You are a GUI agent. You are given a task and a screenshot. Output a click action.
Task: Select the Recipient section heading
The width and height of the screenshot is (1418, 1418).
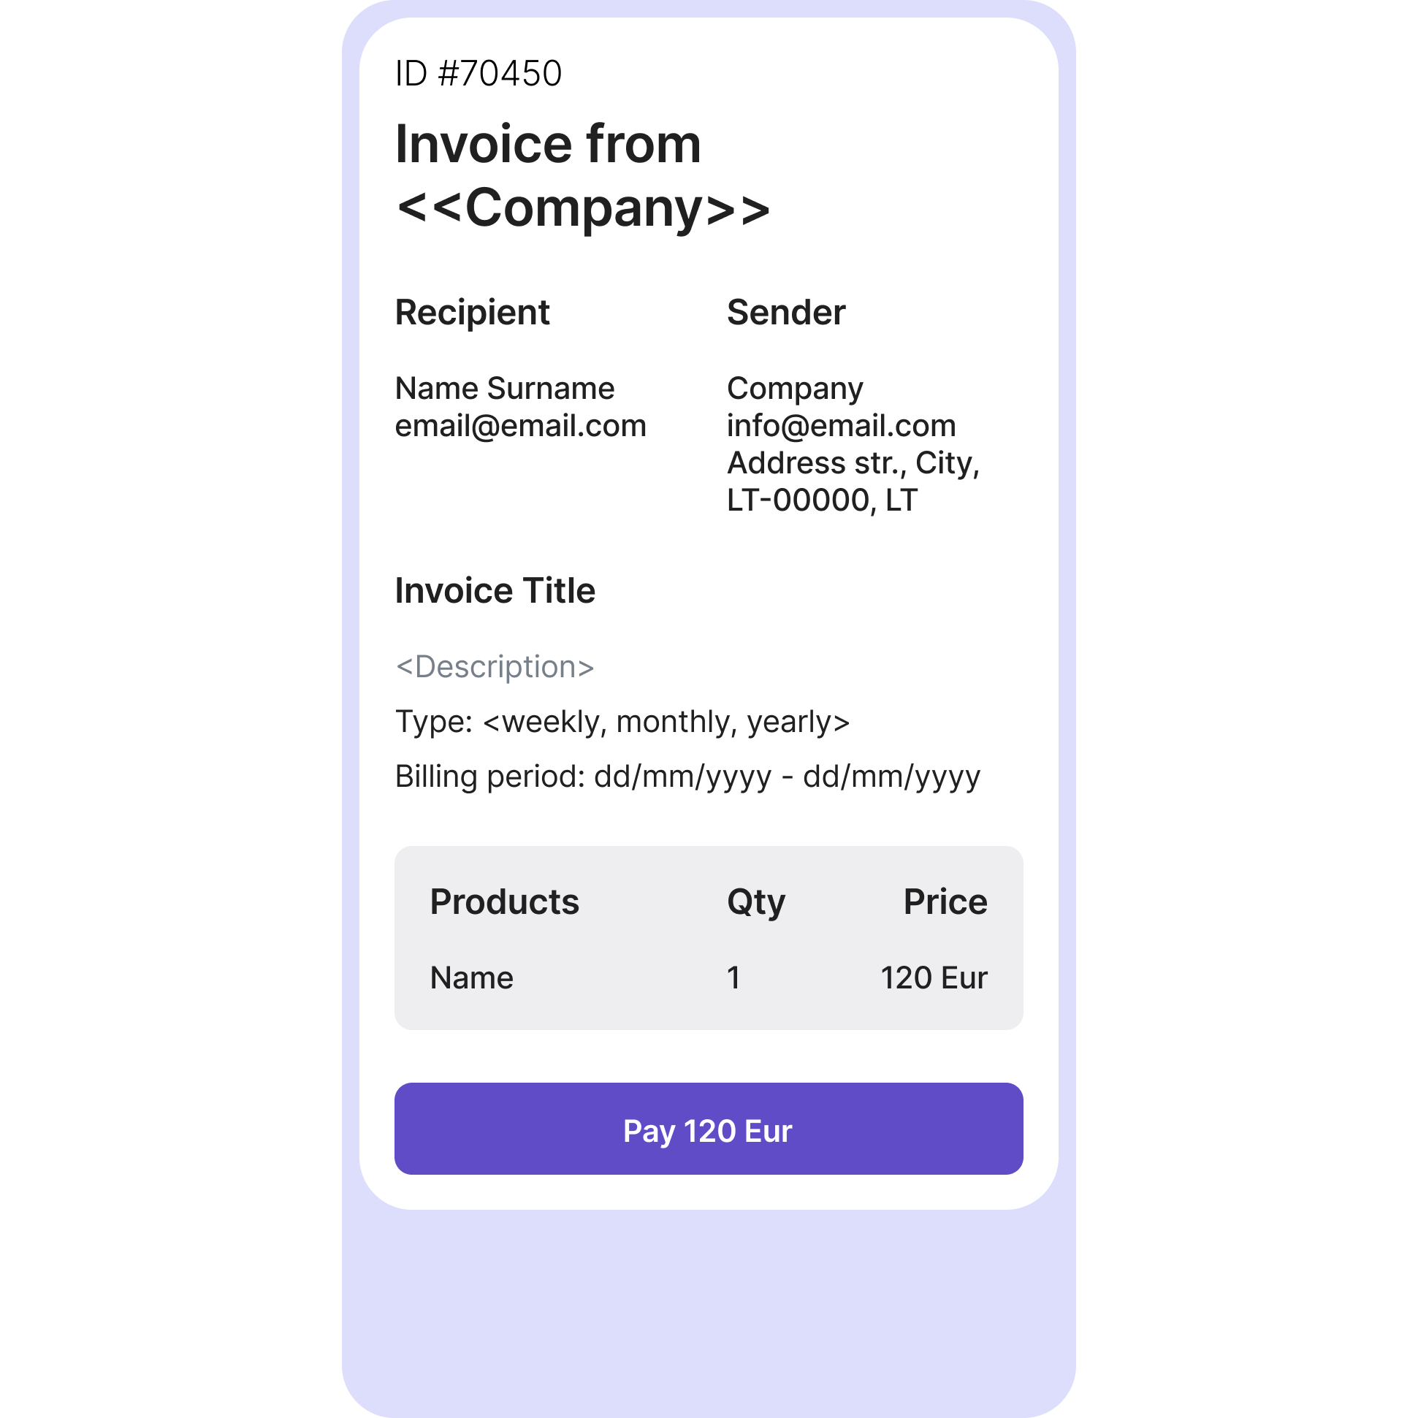[472, 313]
